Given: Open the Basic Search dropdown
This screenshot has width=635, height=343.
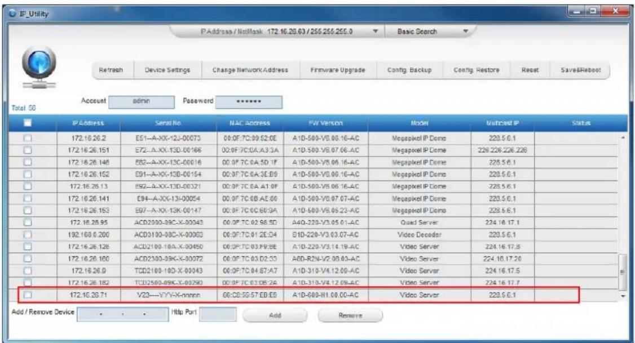Looking at the screenshot, I should click(465, 31).
